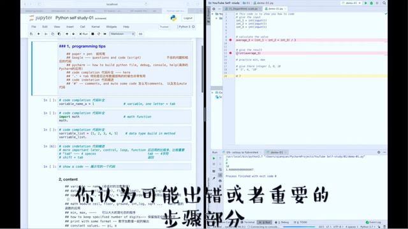408x229 pixels.
Task: Move selected cell down
Action: [73, 34]
